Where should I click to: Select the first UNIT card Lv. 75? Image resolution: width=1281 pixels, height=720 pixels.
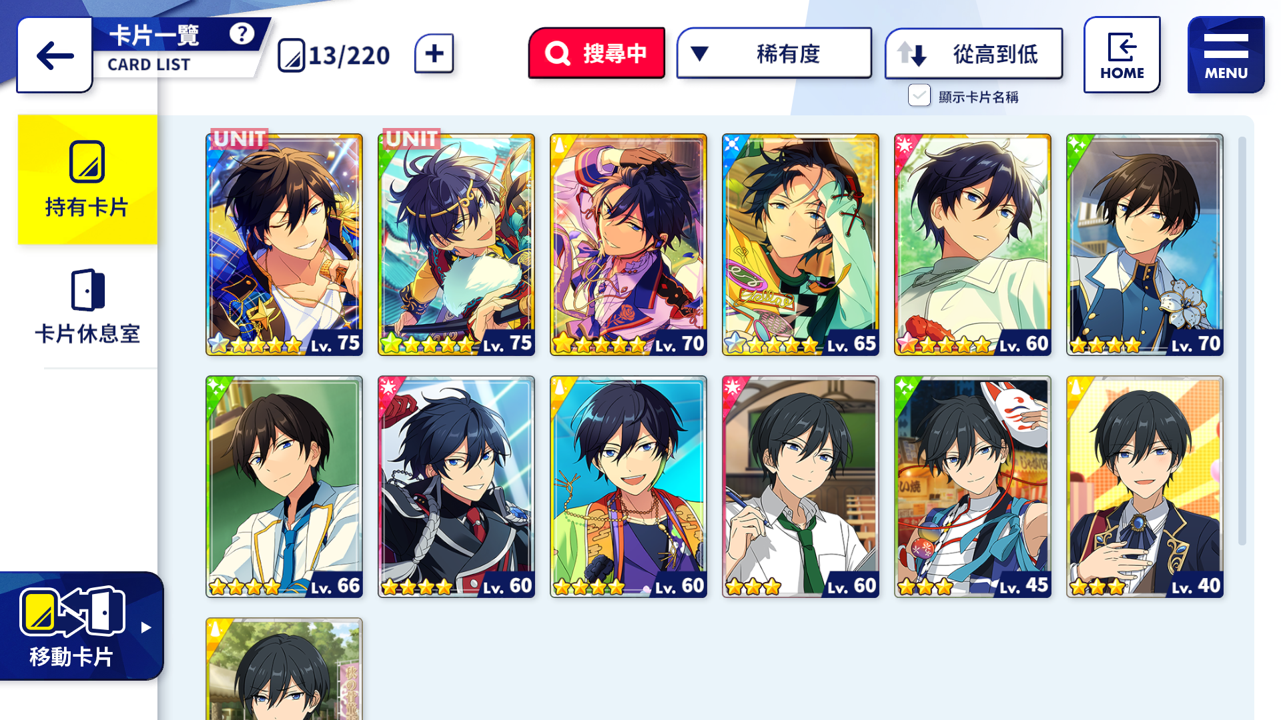point(284,244)
